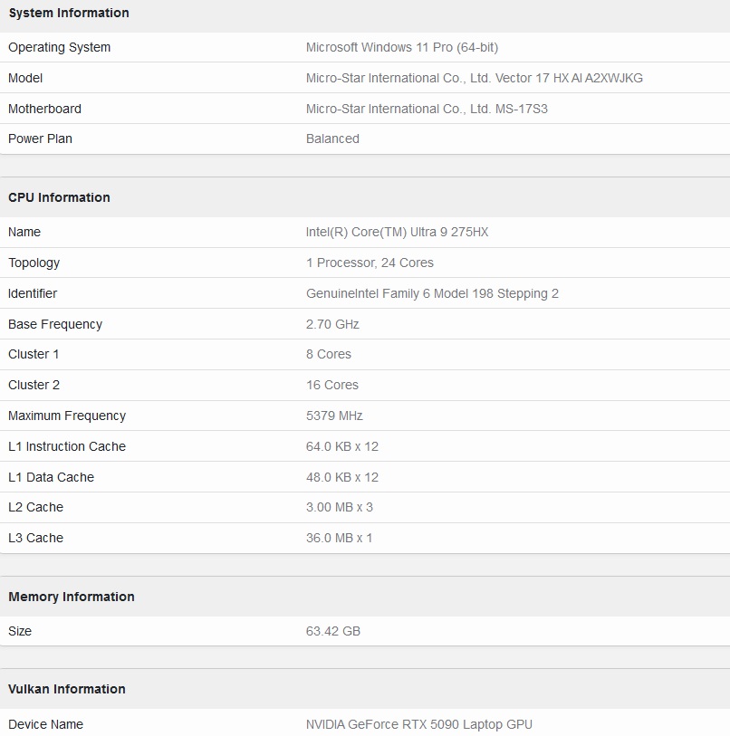Click the Model row label
Viewport: 730px width, 736px height.
coord(25,78)
